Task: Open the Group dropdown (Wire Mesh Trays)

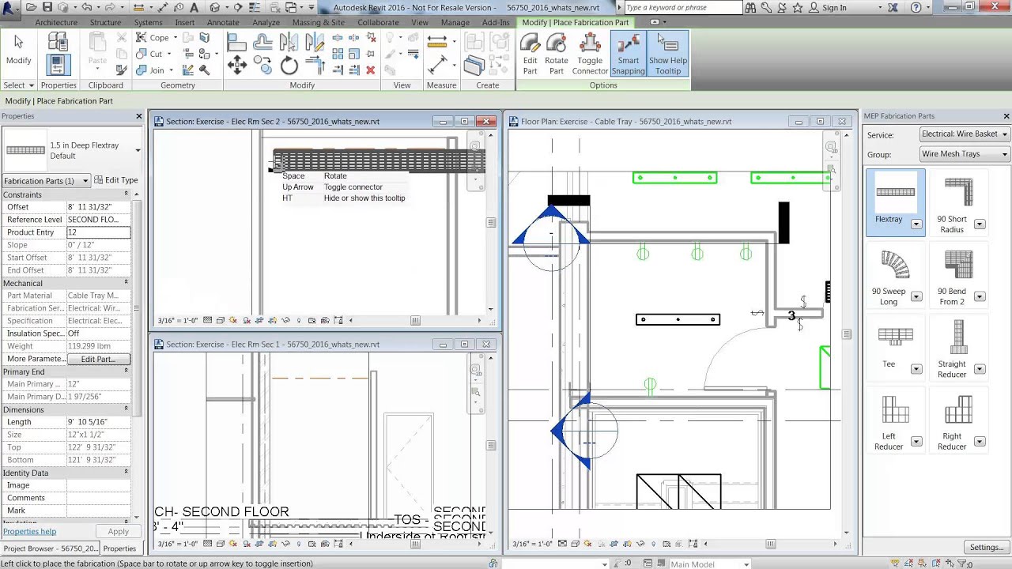Action: point(964,154)
